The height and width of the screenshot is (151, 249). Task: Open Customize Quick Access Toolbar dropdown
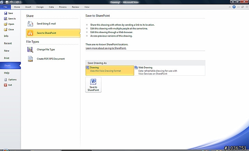coord(21,2)
